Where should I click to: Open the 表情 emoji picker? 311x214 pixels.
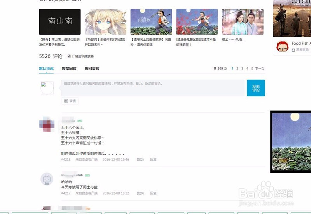click(70, 101)
